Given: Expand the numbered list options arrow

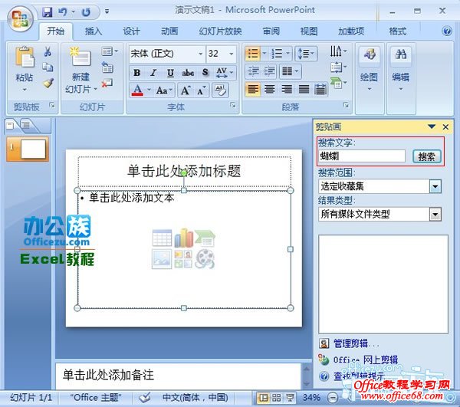Looking at the screenshot, I should pyautogui.click(x=287, y=53).
